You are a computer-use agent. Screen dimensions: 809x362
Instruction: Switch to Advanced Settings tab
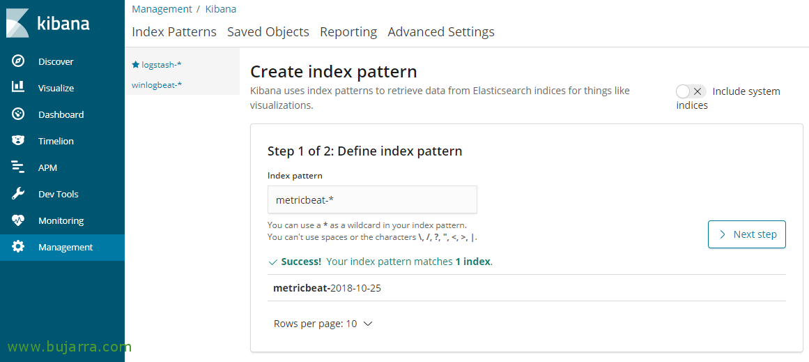click(441, 32)
